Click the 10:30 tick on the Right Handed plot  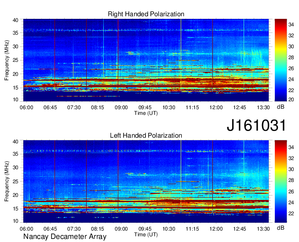pos(168,107)
